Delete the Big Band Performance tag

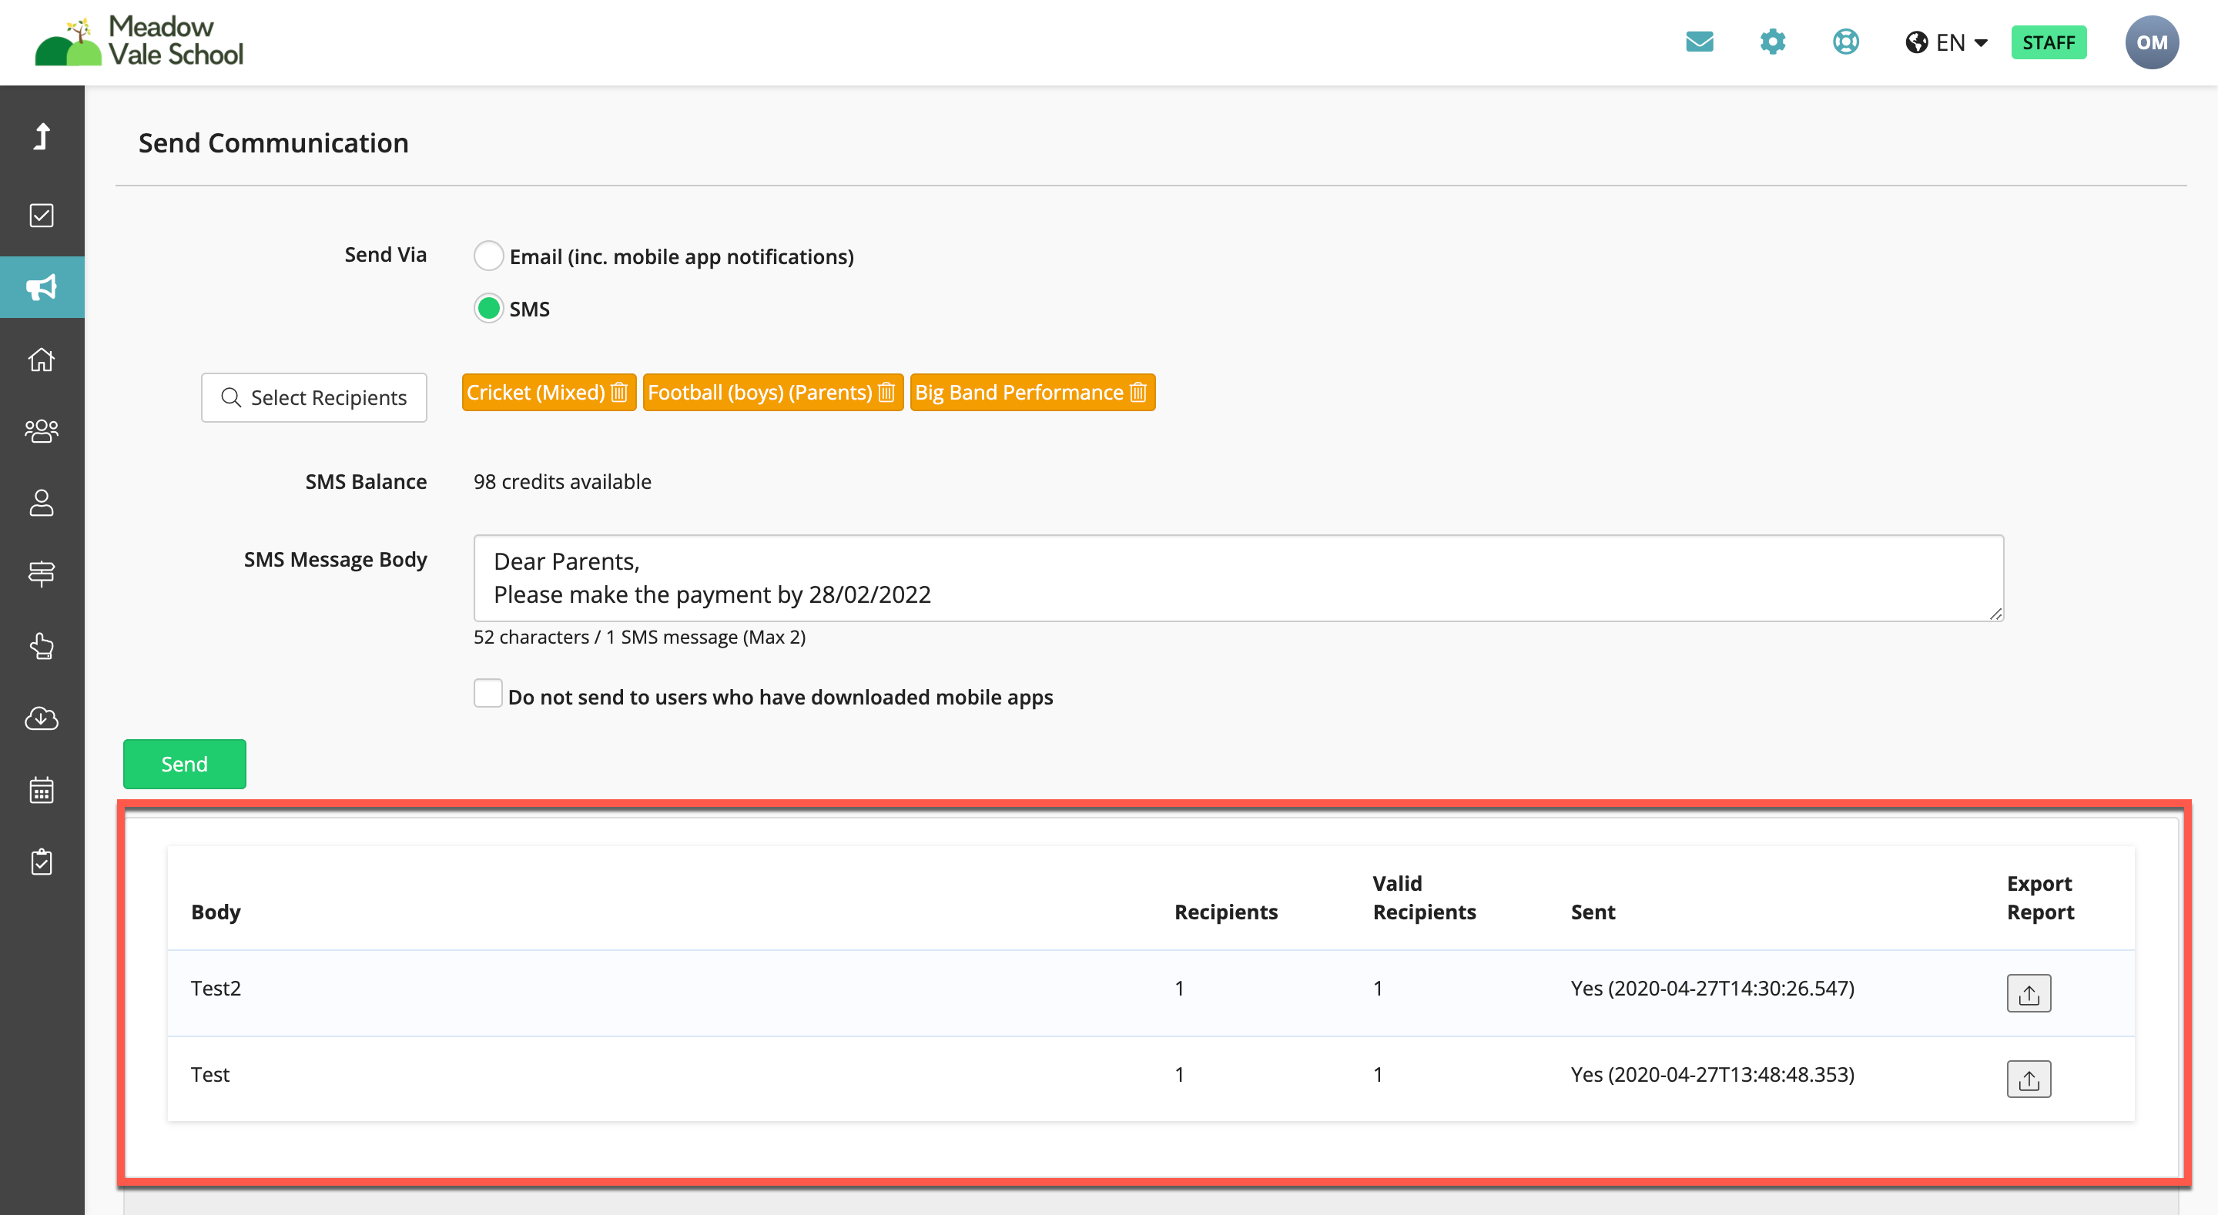coord(1138,393)
